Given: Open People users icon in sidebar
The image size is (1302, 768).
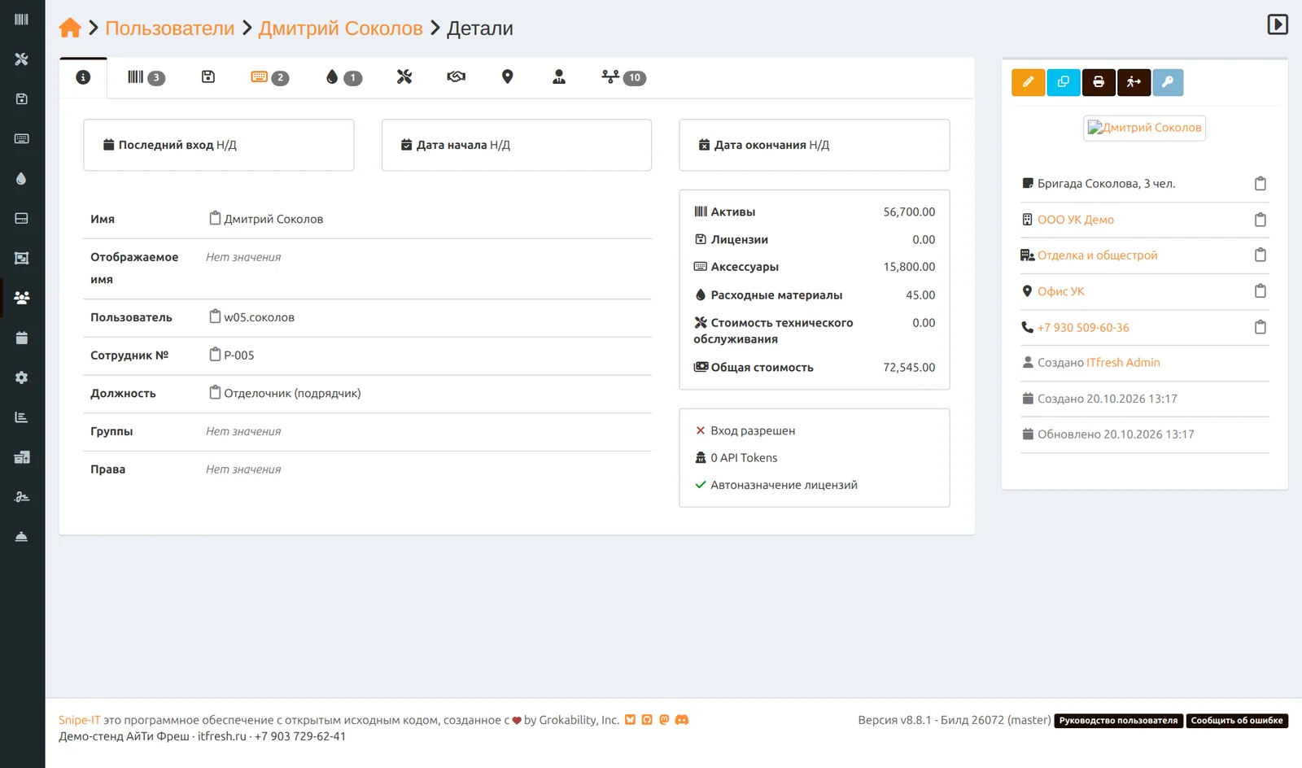Looking at the screenshot, I should point(22,298).
